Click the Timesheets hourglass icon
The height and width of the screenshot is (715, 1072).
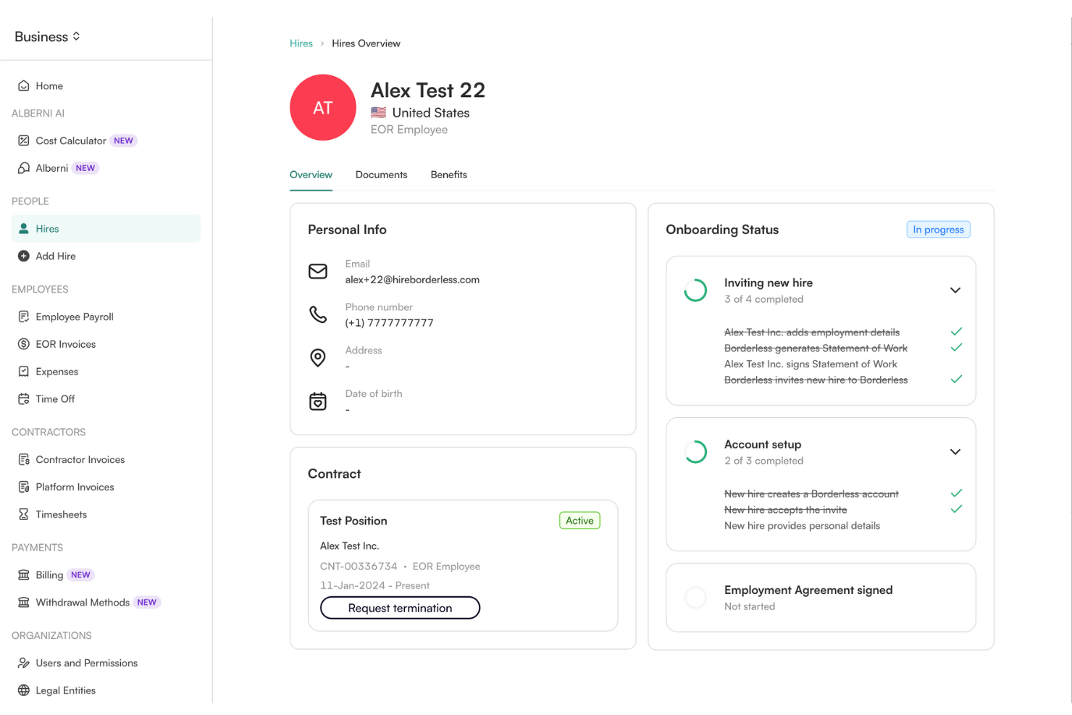pos(24,514)
